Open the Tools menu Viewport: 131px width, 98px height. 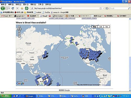tap(41, 4)
